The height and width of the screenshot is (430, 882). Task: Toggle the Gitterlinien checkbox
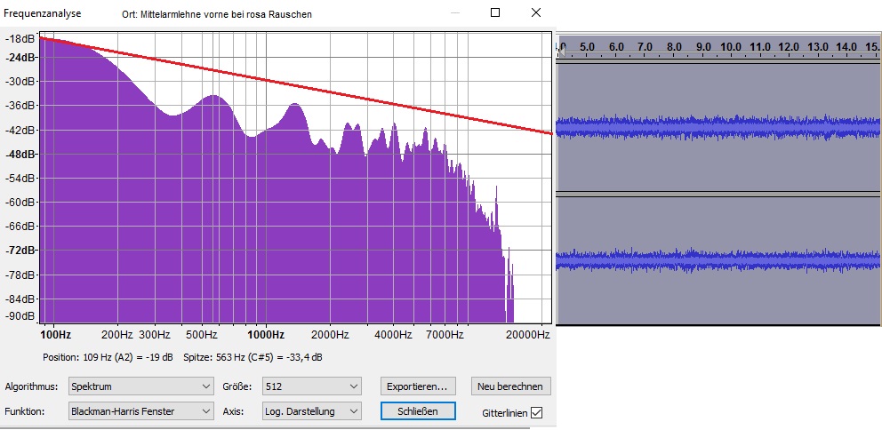pyautogui.click(x=536, y=412)
